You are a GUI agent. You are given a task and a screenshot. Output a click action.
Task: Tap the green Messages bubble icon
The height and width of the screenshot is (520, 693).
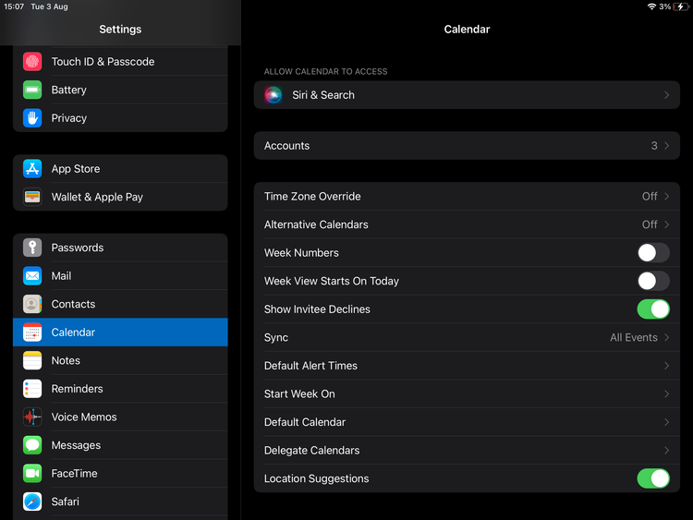tap(32, 445)
